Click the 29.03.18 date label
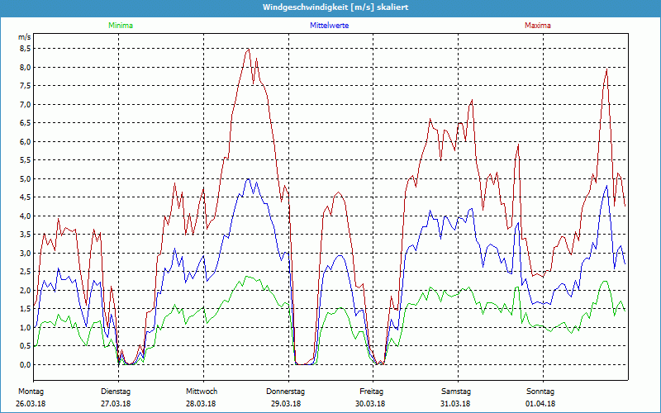This screenshot has width=661, height=413. pos(286,403)
